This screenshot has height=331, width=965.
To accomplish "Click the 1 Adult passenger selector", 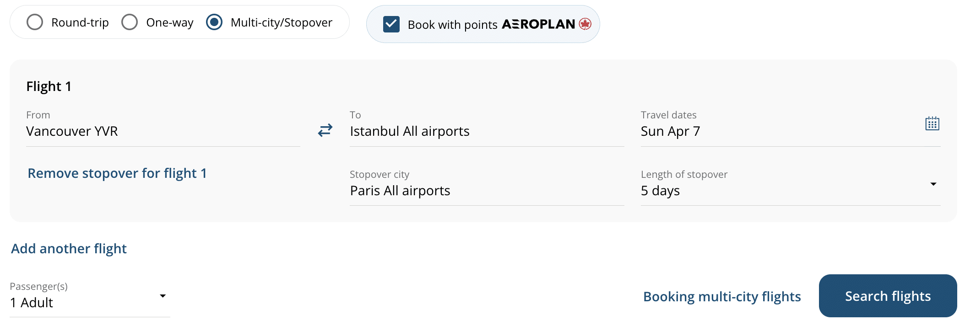I will pos(32,303).
